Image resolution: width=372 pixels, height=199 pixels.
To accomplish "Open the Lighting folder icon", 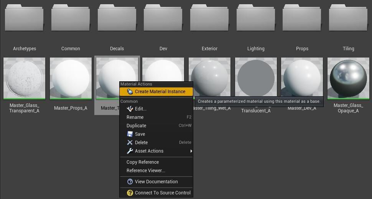I will pos(256,19).
